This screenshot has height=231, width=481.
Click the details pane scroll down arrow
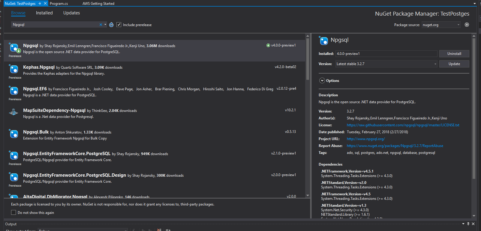(x=474, y=216)
